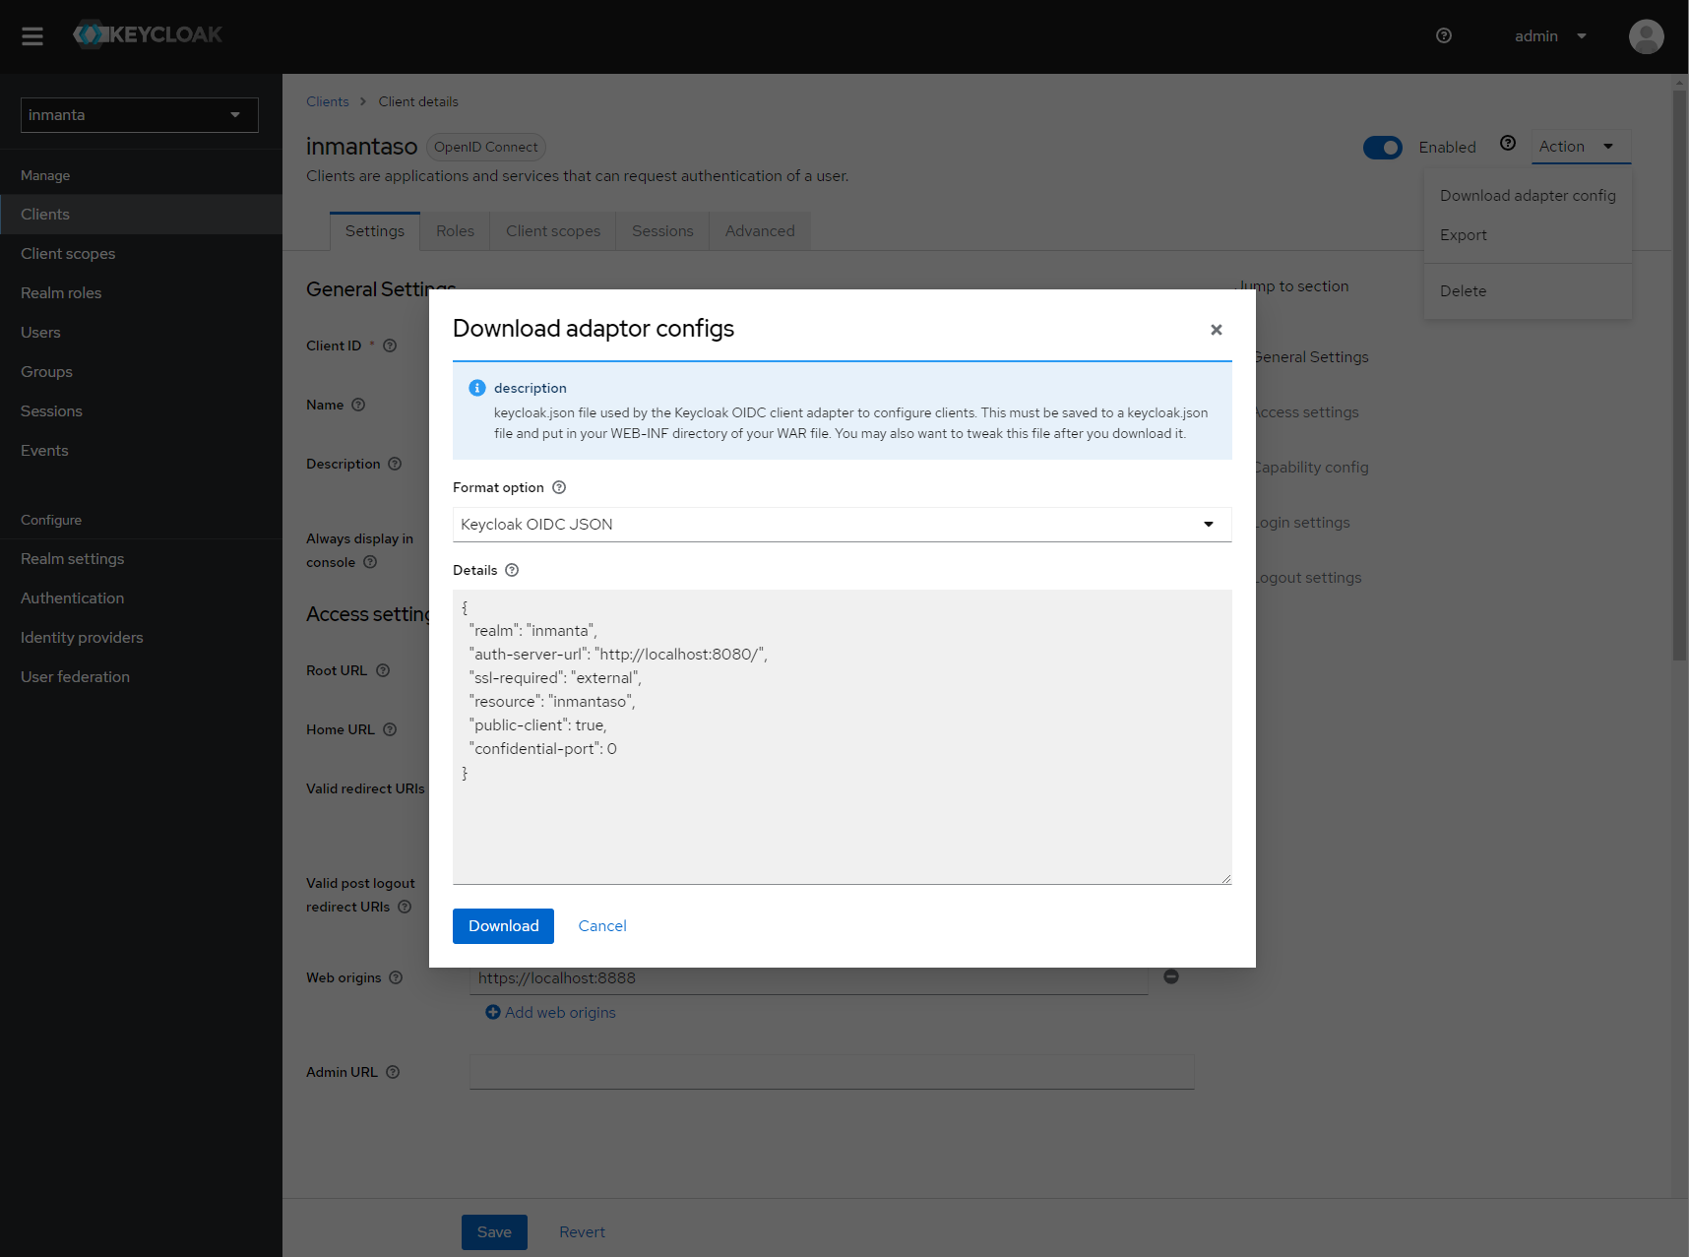This screenshot has width=1689, height=1257.
Task: Click the Keycloak logo
Action: click(x=148, y=35)
